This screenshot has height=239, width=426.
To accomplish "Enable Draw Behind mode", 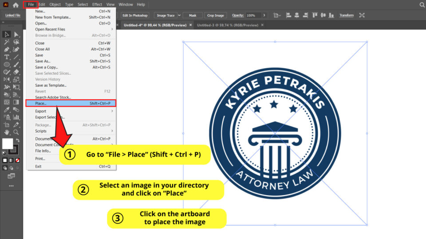I will [11, 168].
